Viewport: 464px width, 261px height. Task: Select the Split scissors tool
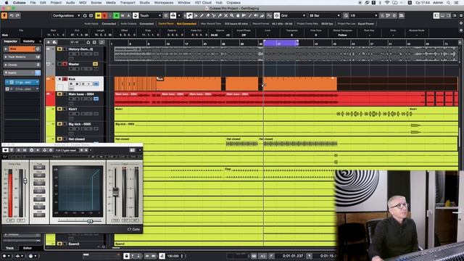[x=214, y=15]
